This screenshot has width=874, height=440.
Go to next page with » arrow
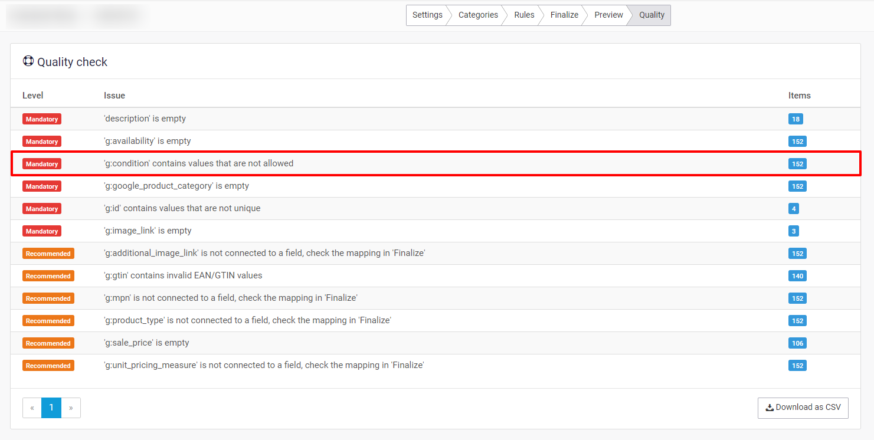[71, 408]
